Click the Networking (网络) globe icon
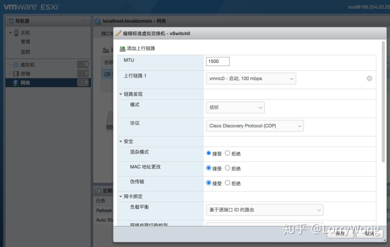 point(16,82)
